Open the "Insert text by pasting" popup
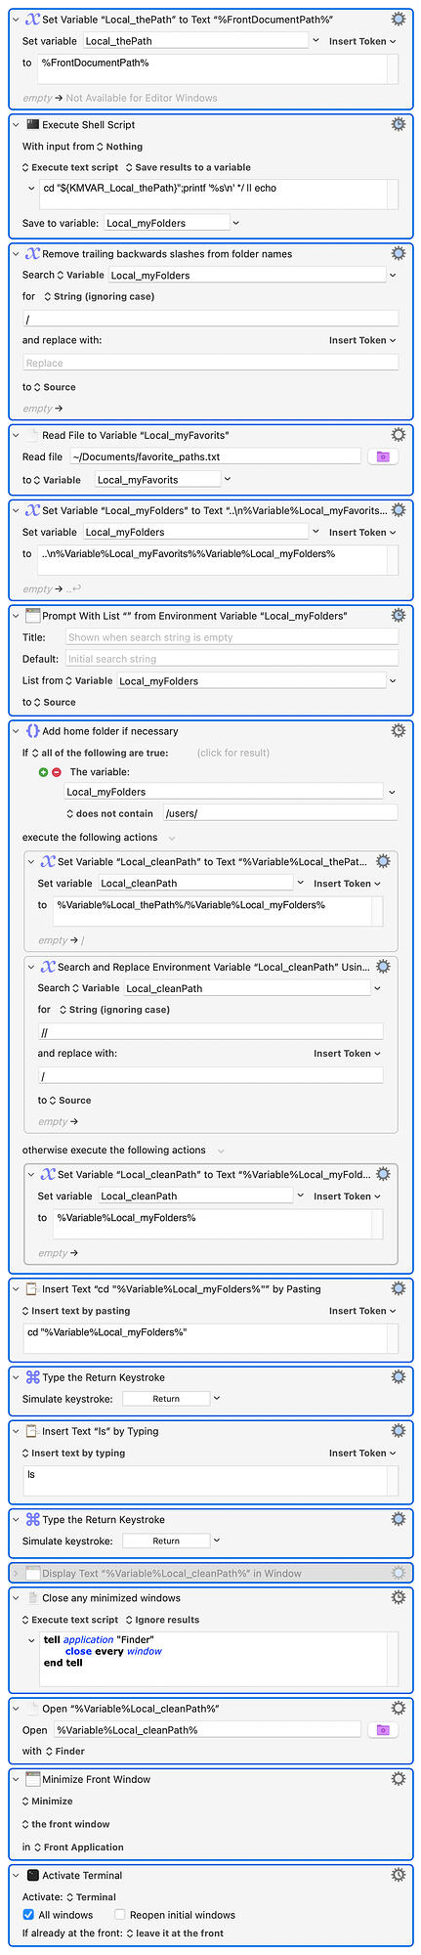421x1955 pixels. (76, 1311)
